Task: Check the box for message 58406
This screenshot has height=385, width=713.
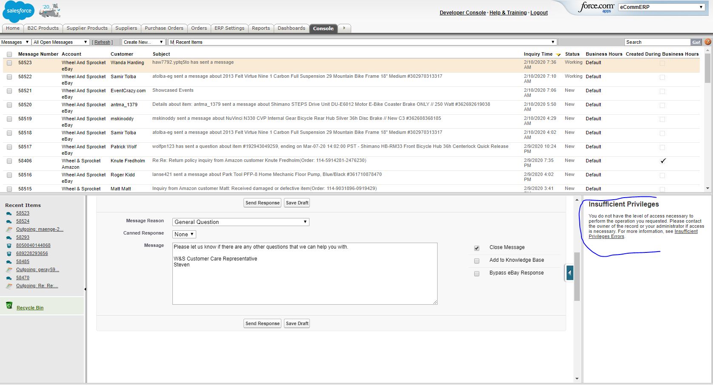Action: point(9,161)
